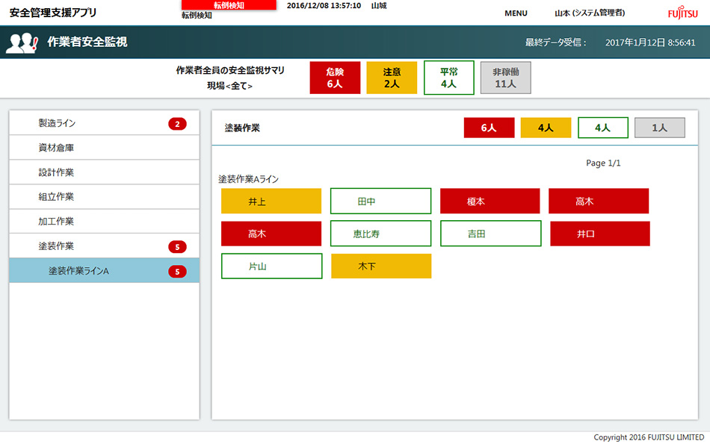This screenshot has width=710, height=447.
Task: Filter summary by 危険 6人 status
Action: pos(335,78)
